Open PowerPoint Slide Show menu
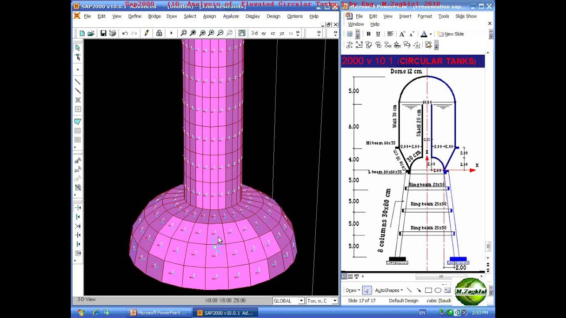The height and width of the screenshot is (318, 566). pos(466,16)
